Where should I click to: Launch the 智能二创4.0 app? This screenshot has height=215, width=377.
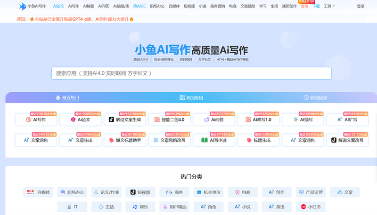[x=169, y=119]
